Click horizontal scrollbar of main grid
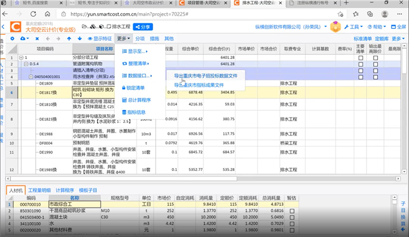The width and height of the screenshot is (409, 237). tap(124, 179)
